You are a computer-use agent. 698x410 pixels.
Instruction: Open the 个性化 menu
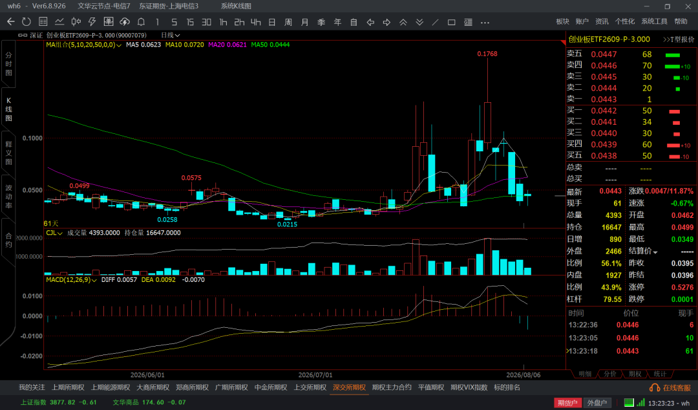(624, 21)
